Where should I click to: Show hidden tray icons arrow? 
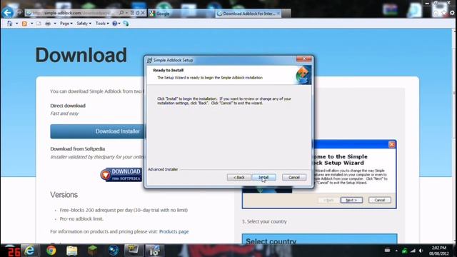(396, 251)
